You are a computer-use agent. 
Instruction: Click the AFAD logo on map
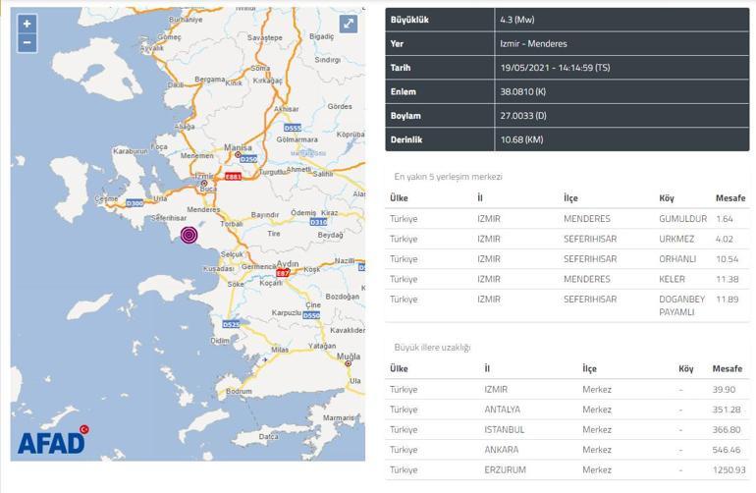tap(53, 442)
